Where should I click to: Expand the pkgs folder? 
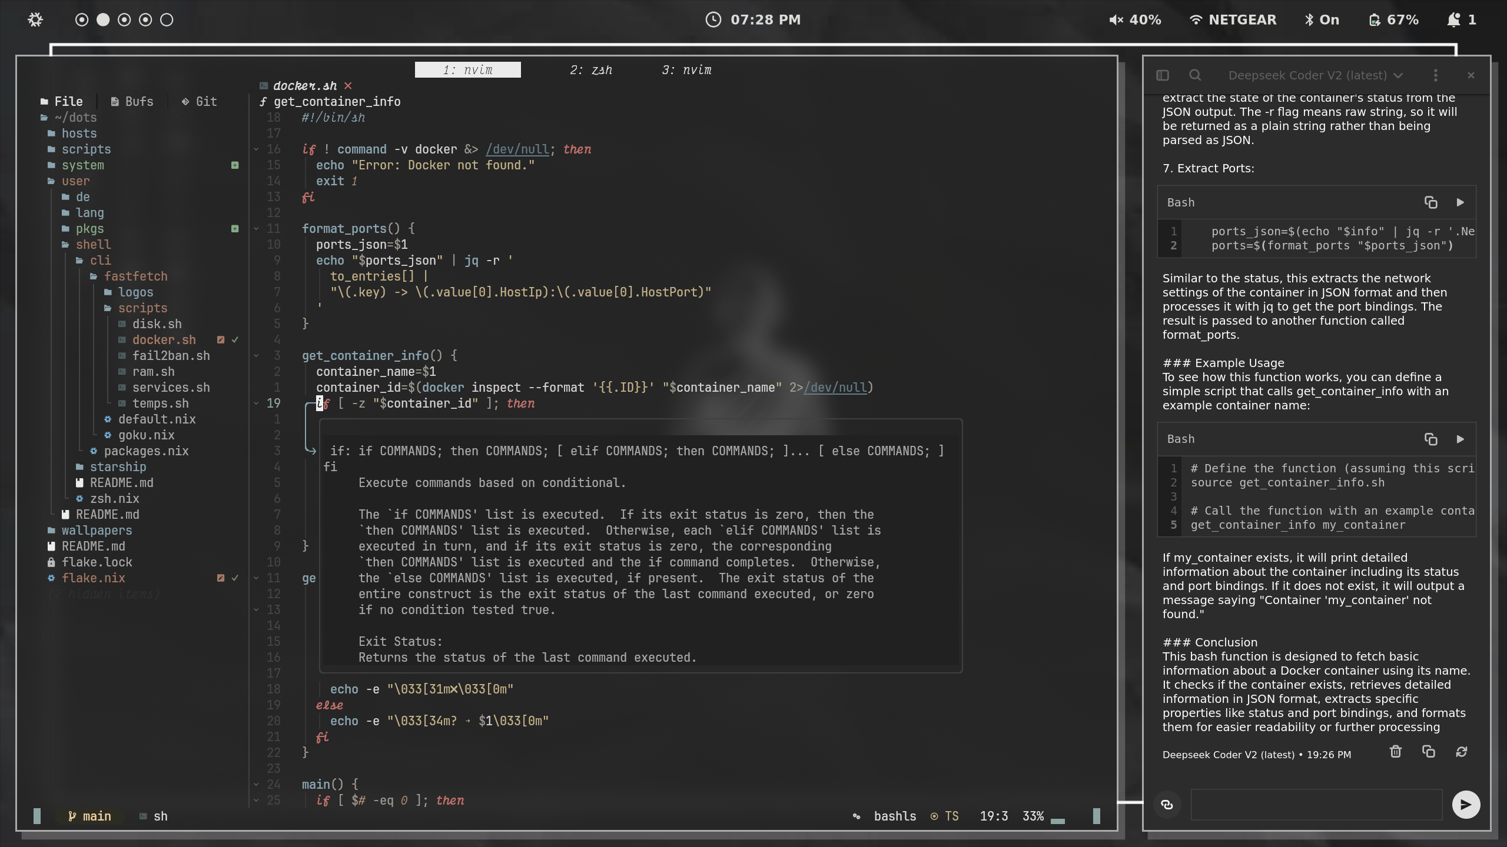tap(83, 229)
